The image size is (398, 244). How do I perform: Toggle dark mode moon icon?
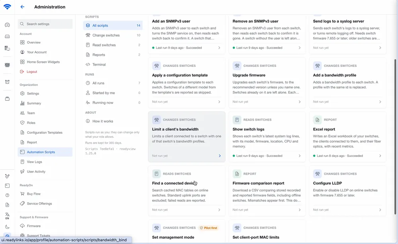[x=7, y=227]
